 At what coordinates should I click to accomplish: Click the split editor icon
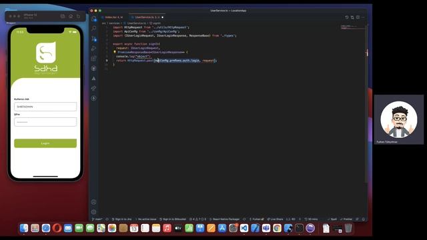click(358, 17)
